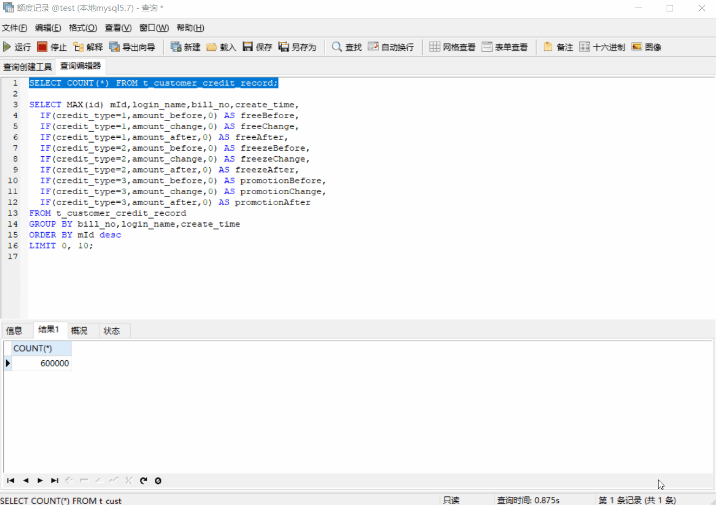Open the 查找 find tool
Screen dimensions: 716x505
pyautogui.click(x=347, y=47)
